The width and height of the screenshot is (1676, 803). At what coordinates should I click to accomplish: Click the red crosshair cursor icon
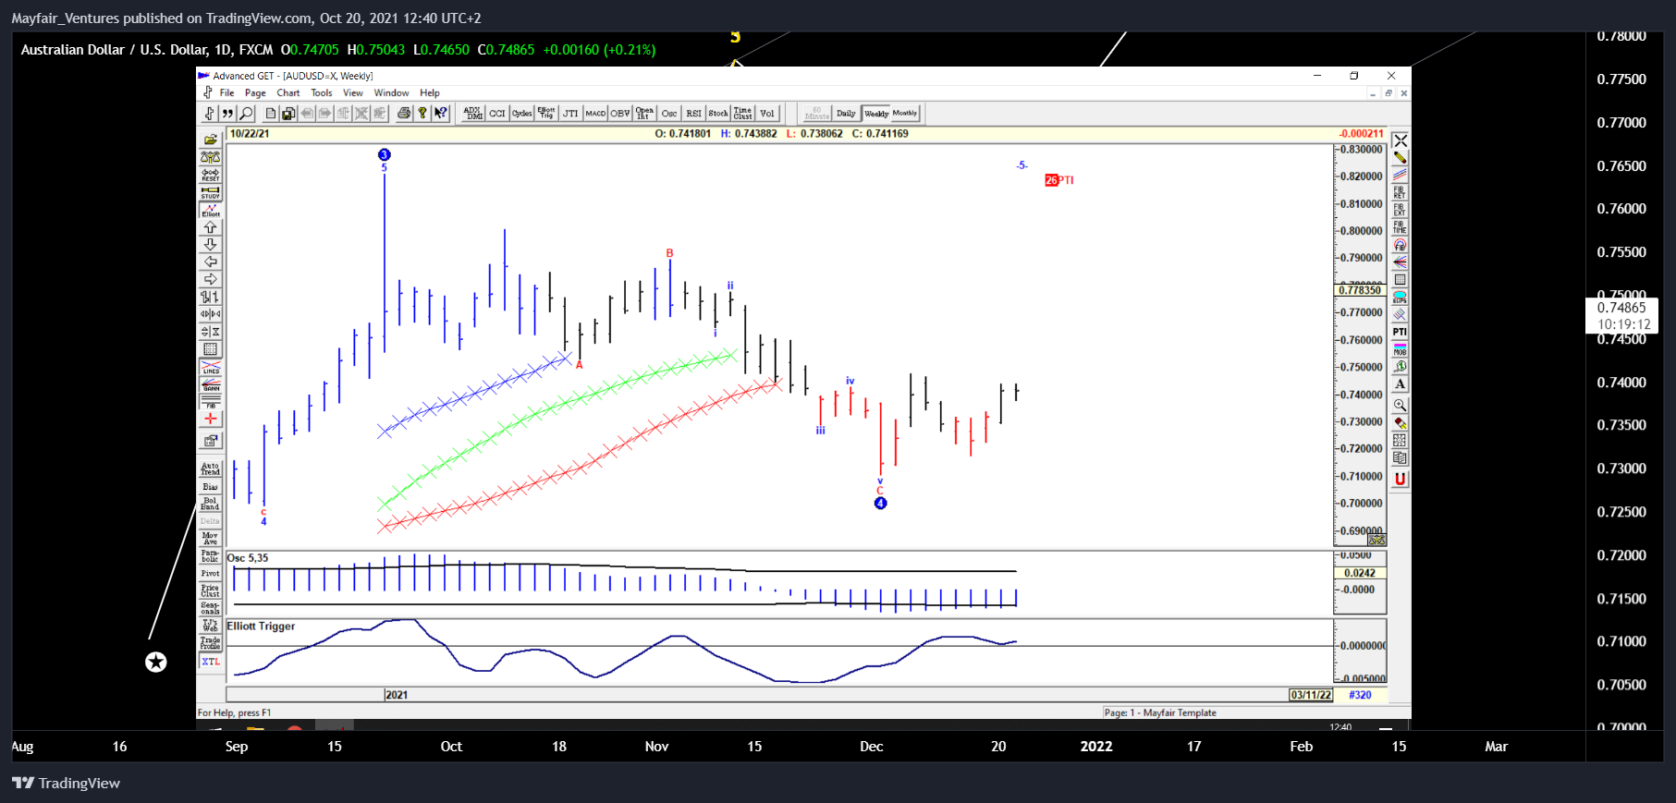[x=211, y=420]
